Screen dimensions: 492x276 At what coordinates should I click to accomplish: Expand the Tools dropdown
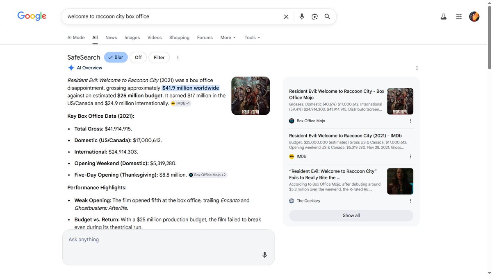252,38
